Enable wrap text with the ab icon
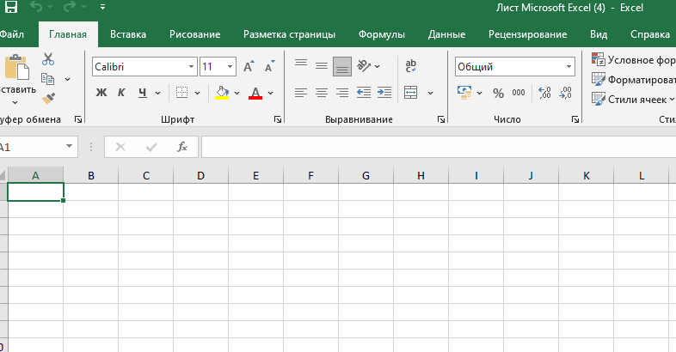Image resolution: width=676 pixels, height=352 pixels. [x=410, y=66]
